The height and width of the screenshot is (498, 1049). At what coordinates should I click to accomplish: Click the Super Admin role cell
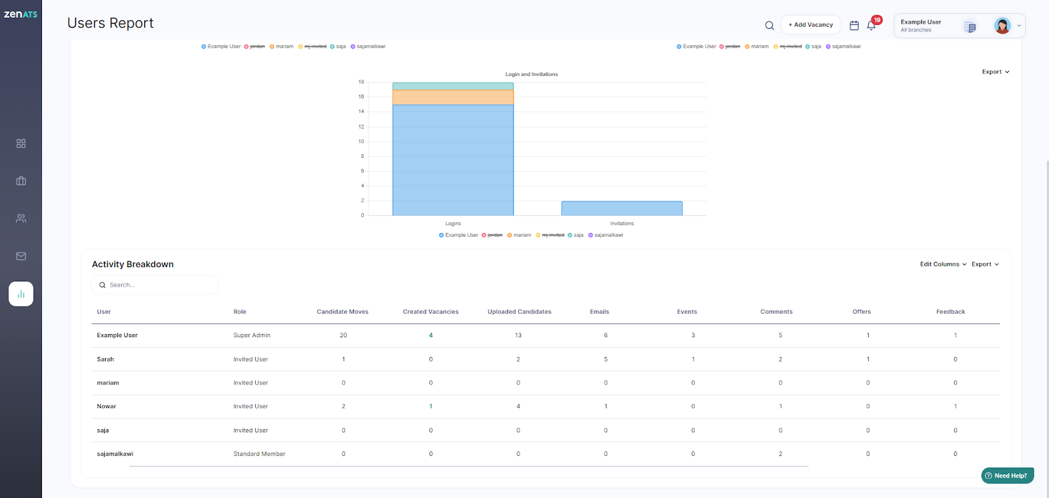pos(252,335)
